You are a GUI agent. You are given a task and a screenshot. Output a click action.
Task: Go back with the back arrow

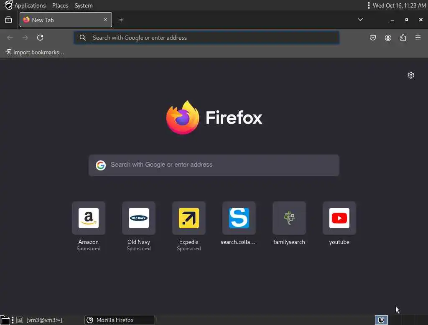(10, 38)
